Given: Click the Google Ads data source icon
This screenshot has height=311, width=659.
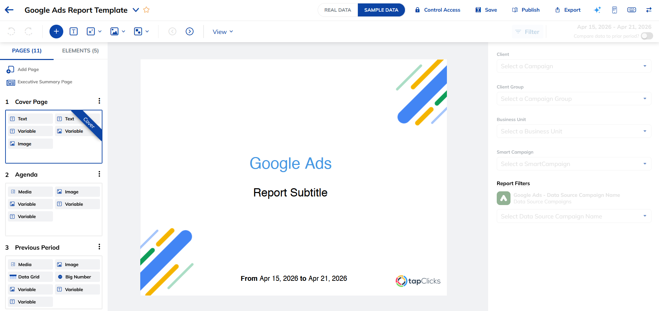Looking at the screenshot, I should tap(504, 198).
